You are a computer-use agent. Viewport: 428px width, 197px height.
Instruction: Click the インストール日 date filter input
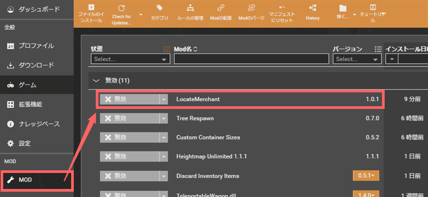click(x=413, y=59)
